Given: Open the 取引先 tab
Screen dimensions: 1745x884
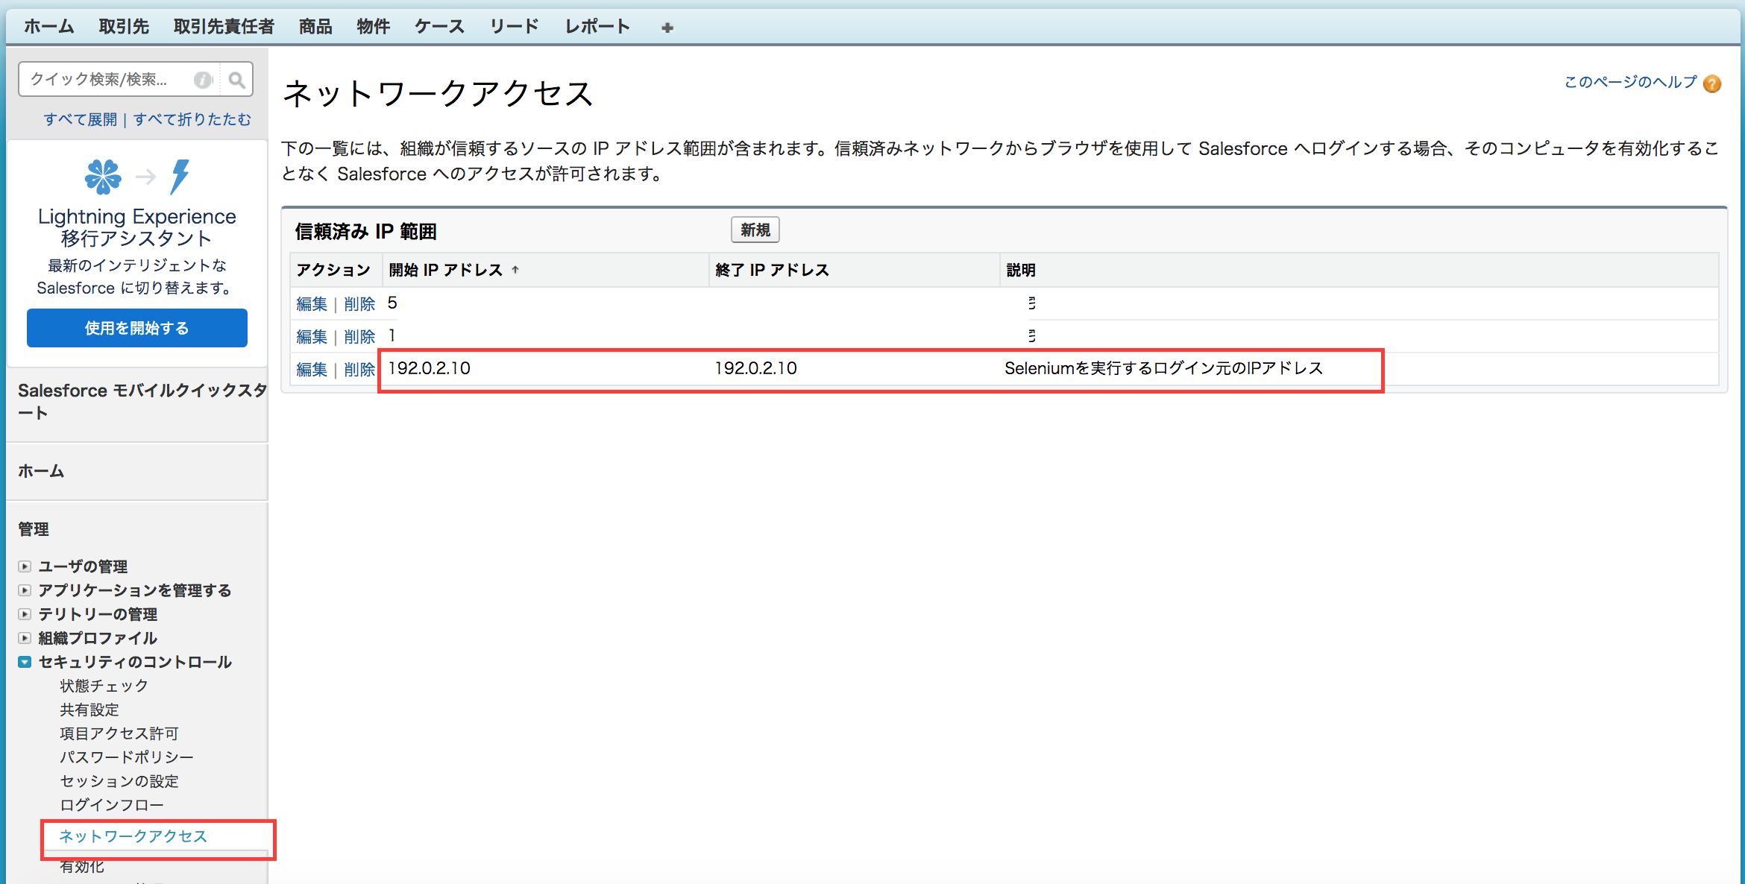Looking at the screenshot, I should (124, 27).
